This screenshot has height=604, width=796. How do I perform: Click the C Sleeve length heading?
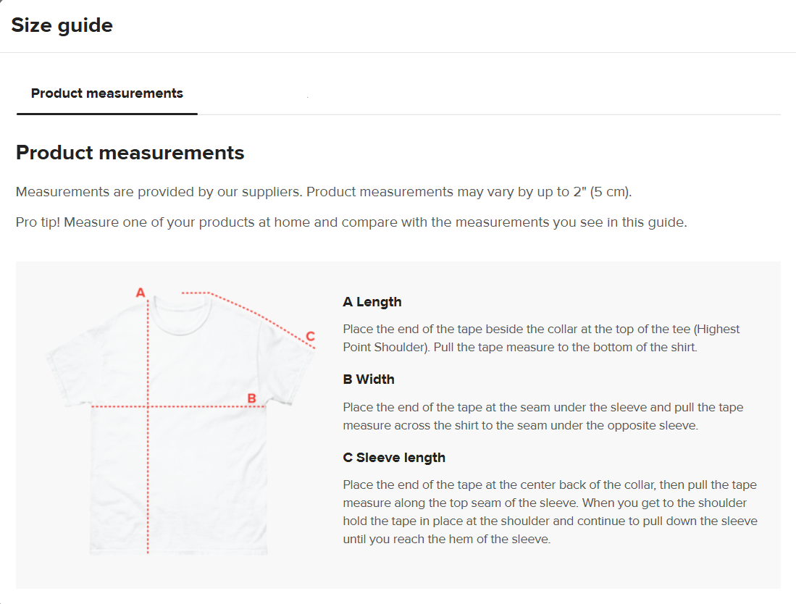(394, 458)
